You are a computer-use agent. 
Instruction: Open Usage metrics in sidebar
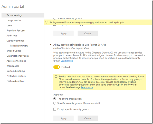(14, 20)
